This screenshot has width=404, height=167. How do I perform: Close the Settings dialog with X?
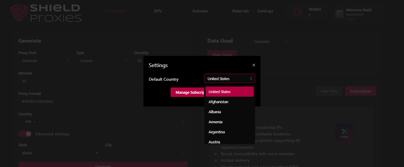pos(253,65)
